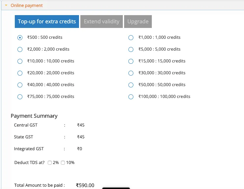Switch to Top-up for extra credits tab

[47, 21]
